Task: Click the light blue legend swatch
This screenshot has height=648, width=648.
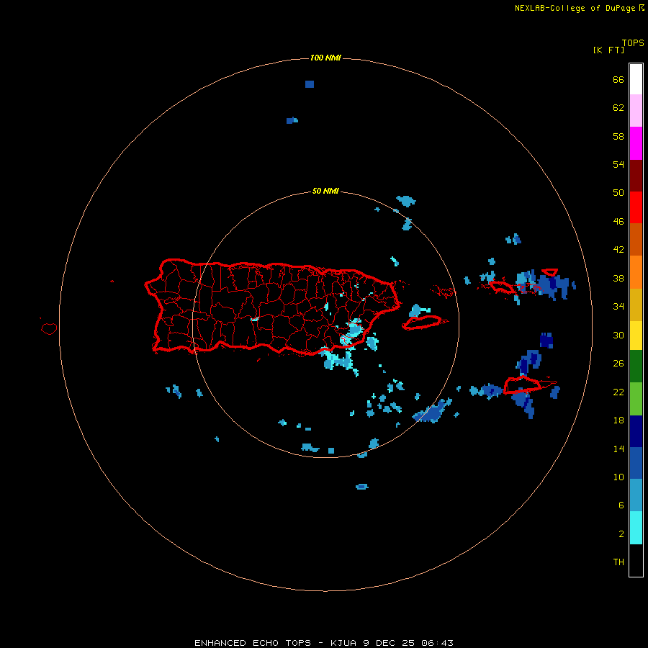Action: [636, 495]
